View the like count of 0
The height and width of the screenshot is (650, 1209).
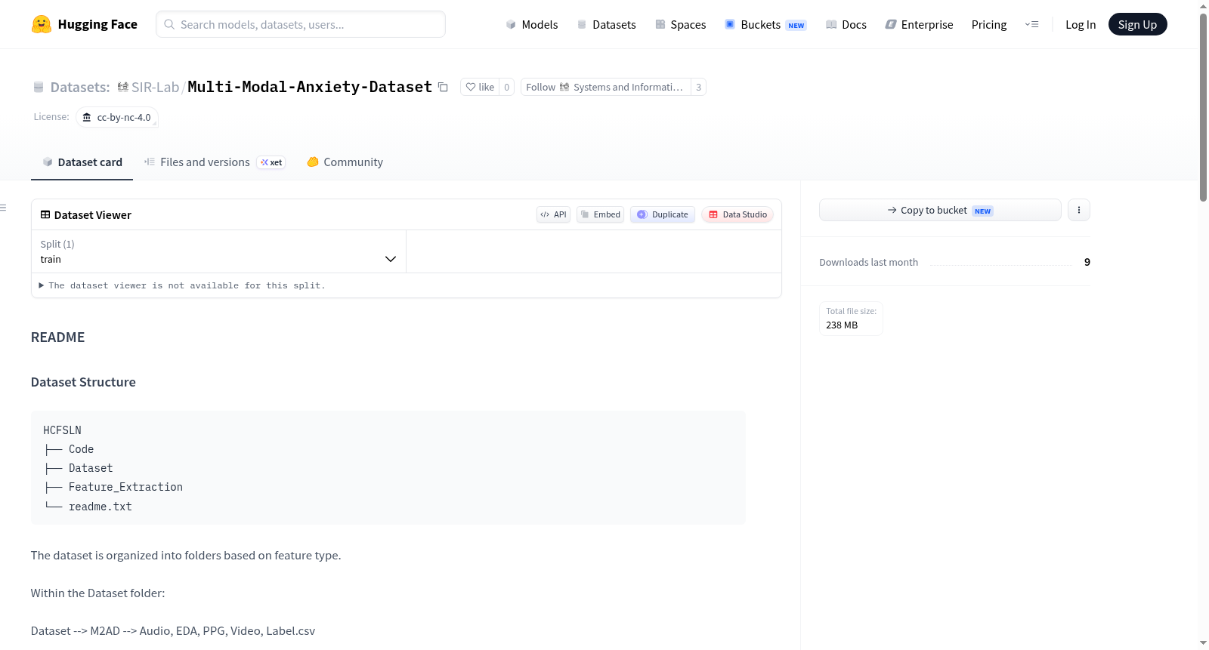click(506, 87)
